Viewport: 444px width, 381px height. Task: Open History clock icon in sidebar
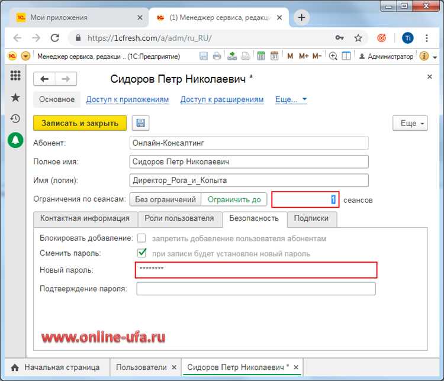click(15, 118)
